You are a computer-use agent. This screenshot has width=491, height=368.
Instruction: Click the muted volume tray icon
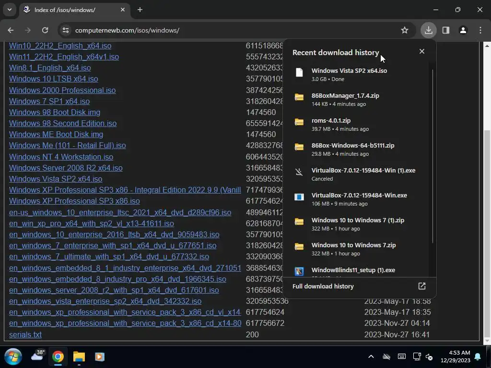[429, 356]
